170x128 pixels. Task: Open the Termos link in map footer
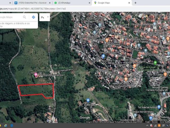155,122
